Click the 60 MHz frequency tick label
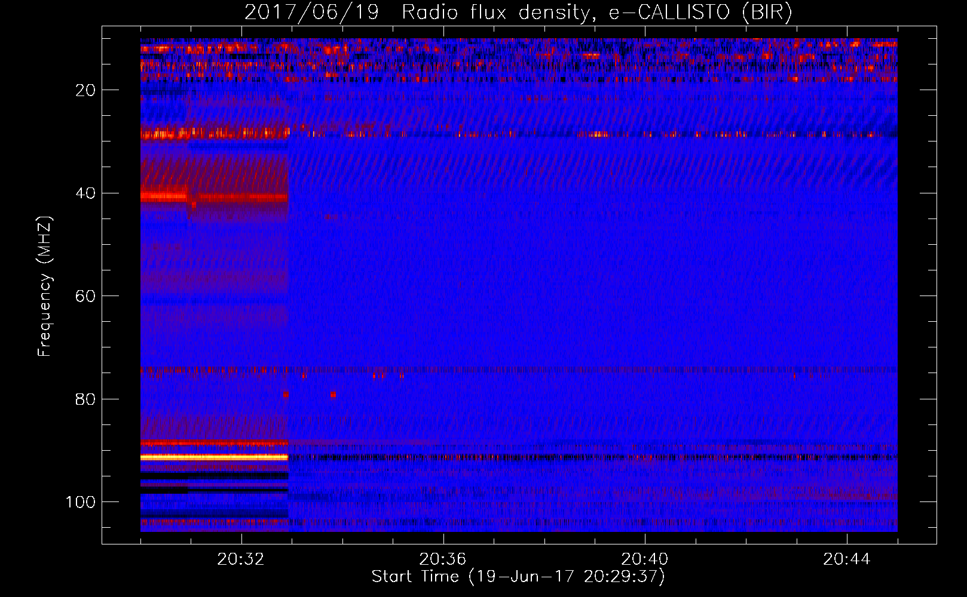 pos(85,297)
